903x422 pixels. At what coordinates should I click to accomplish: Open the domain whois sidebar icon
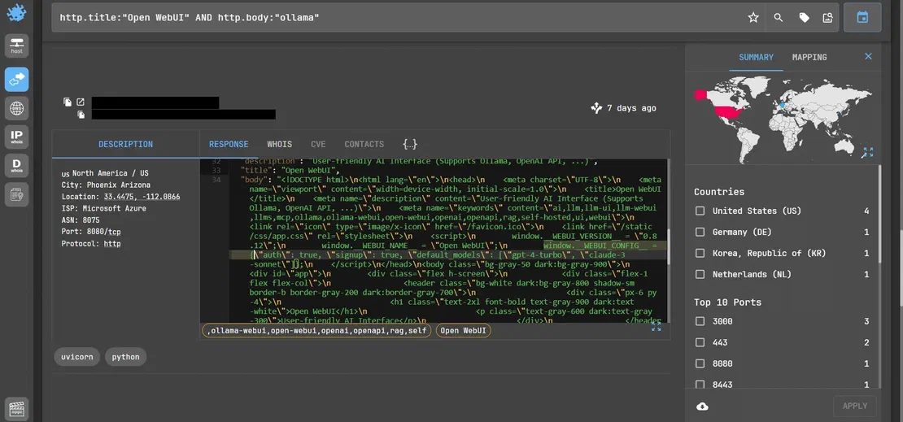click(16, 165)
